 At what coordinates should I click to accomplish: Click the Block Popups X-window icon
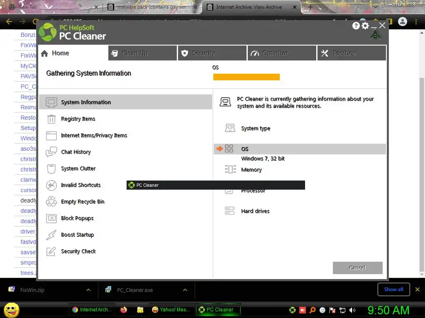(x=51, y=218)
